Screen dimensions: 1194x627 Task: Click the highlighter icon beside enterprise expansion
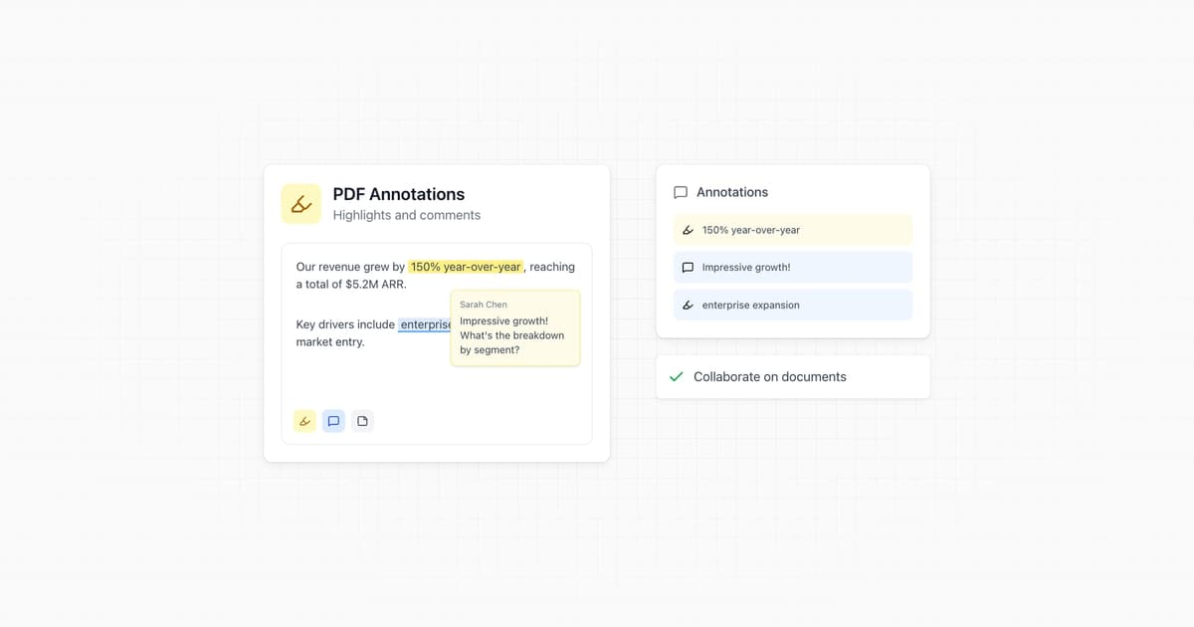688,305
